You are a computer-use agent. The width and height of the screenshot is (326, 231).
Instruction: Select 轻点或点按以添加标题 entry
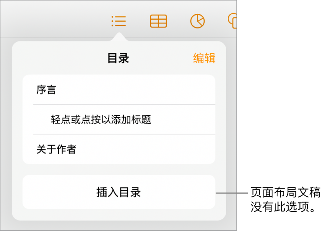pos(124,119)
